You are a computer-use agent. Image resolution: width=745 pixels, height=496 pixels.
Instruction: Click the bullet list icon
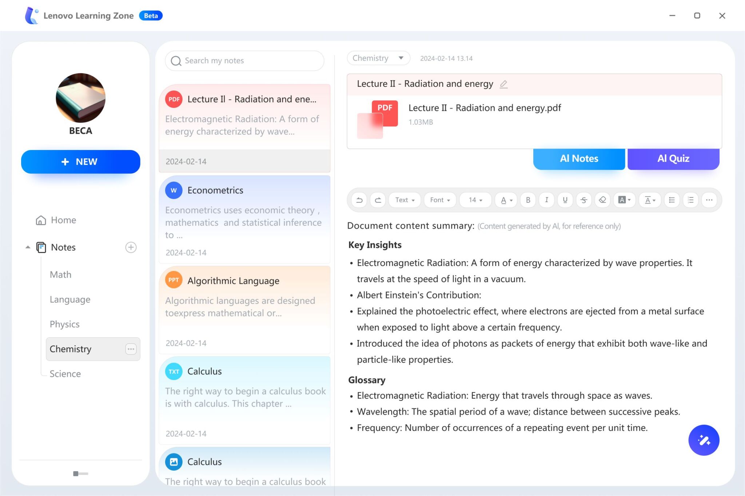point(671,200)
